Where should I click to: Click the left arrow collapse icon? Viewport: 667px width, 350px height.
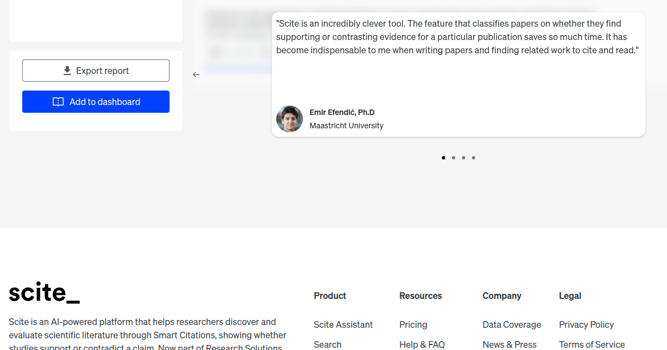pyautogui.click(x=196, y=74)
